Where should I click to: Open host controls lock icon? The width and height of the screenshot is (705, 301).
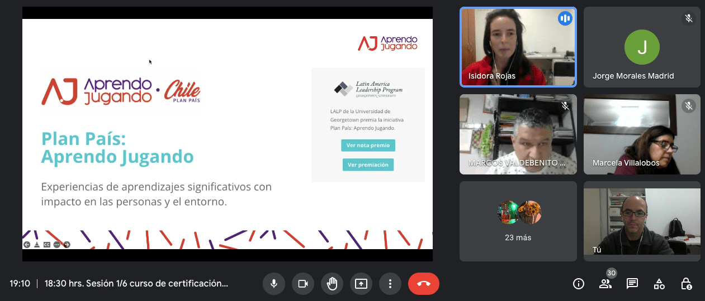coord(686,284)
